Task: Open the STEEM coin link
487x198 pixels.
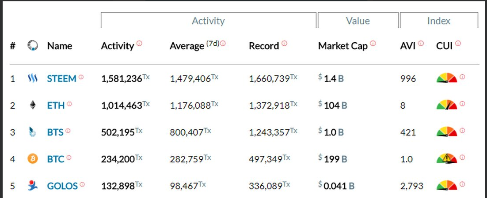Action: [61, 79]
